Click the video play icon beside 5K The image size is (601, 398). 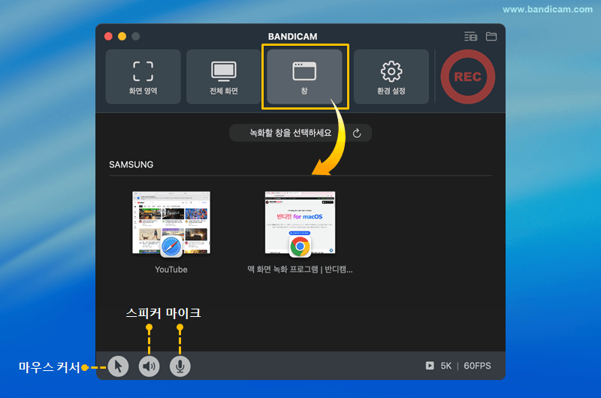click(430, 366)
